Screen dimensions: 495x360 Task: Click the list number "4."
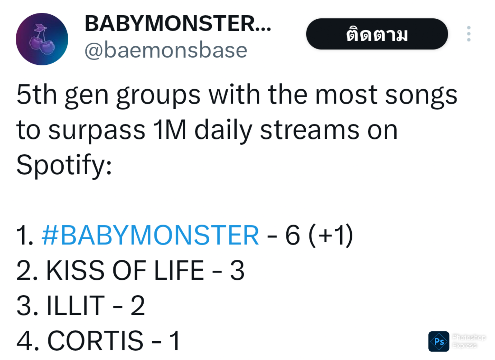point(28,340)
